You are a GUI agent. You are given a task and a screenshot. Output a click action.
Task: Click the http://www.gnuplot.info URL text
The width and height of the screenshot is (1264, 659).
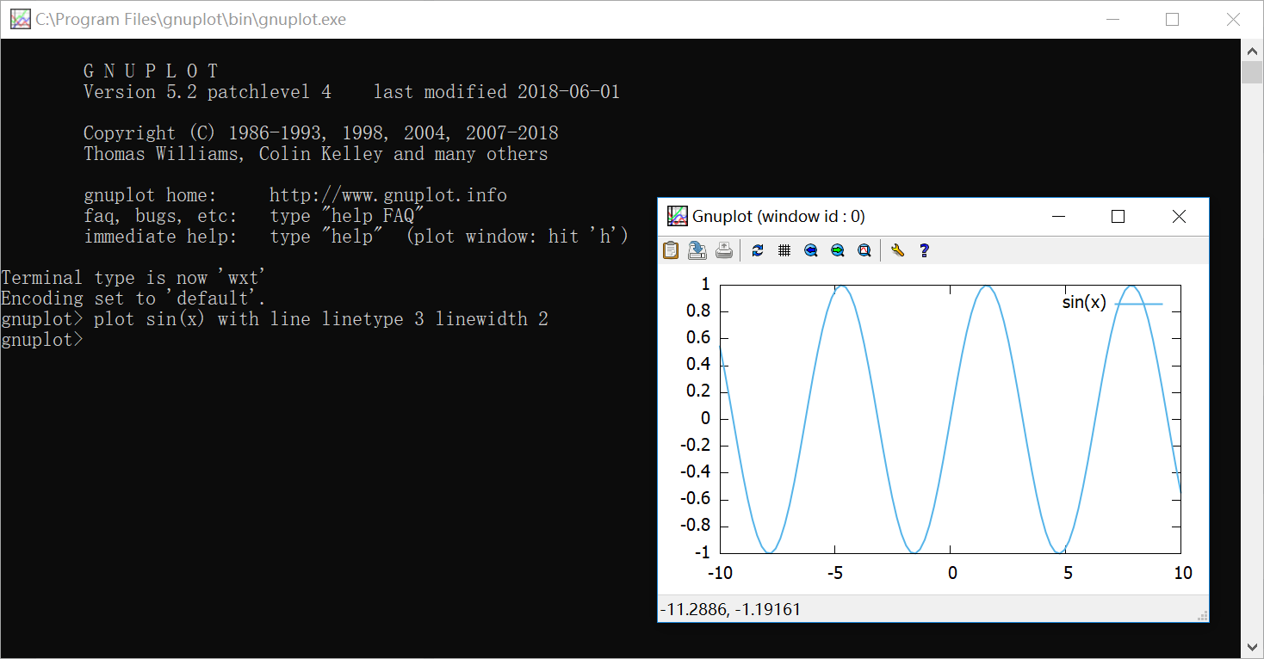click(x=388, y=195)
